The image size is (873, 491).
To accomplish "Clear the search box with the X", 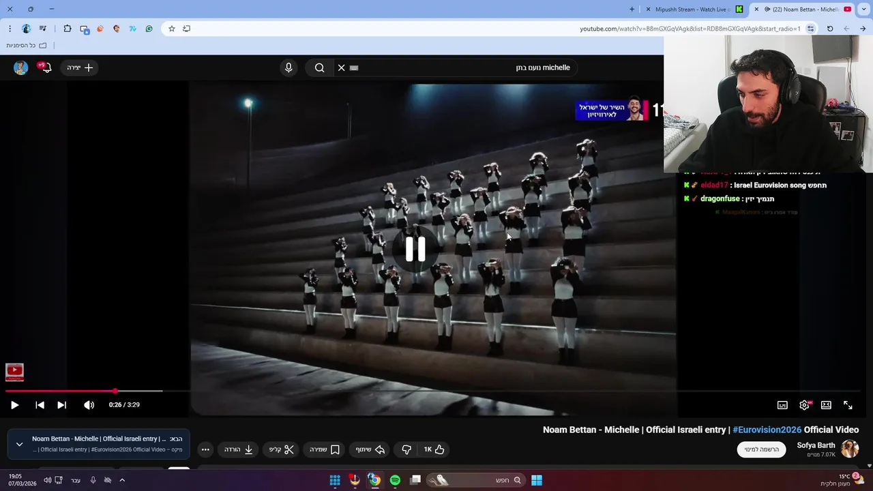I will pos(341,68).
